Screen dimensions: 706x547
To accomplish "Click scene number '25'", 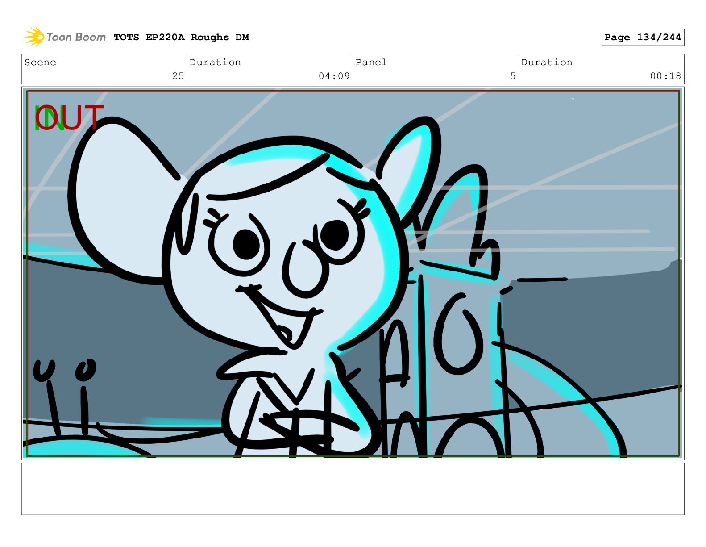I will pyautogui.click(x=178, y=76).
